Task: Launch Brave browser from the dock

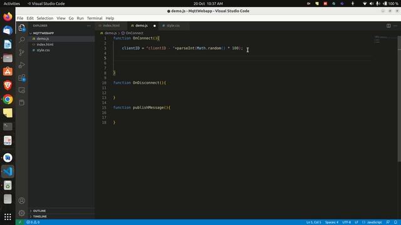Action: (x=8, y=86)
